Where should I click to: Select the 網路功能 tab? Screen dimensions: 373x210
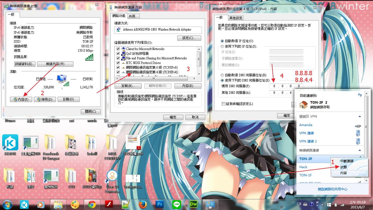[x=119, y=16]
